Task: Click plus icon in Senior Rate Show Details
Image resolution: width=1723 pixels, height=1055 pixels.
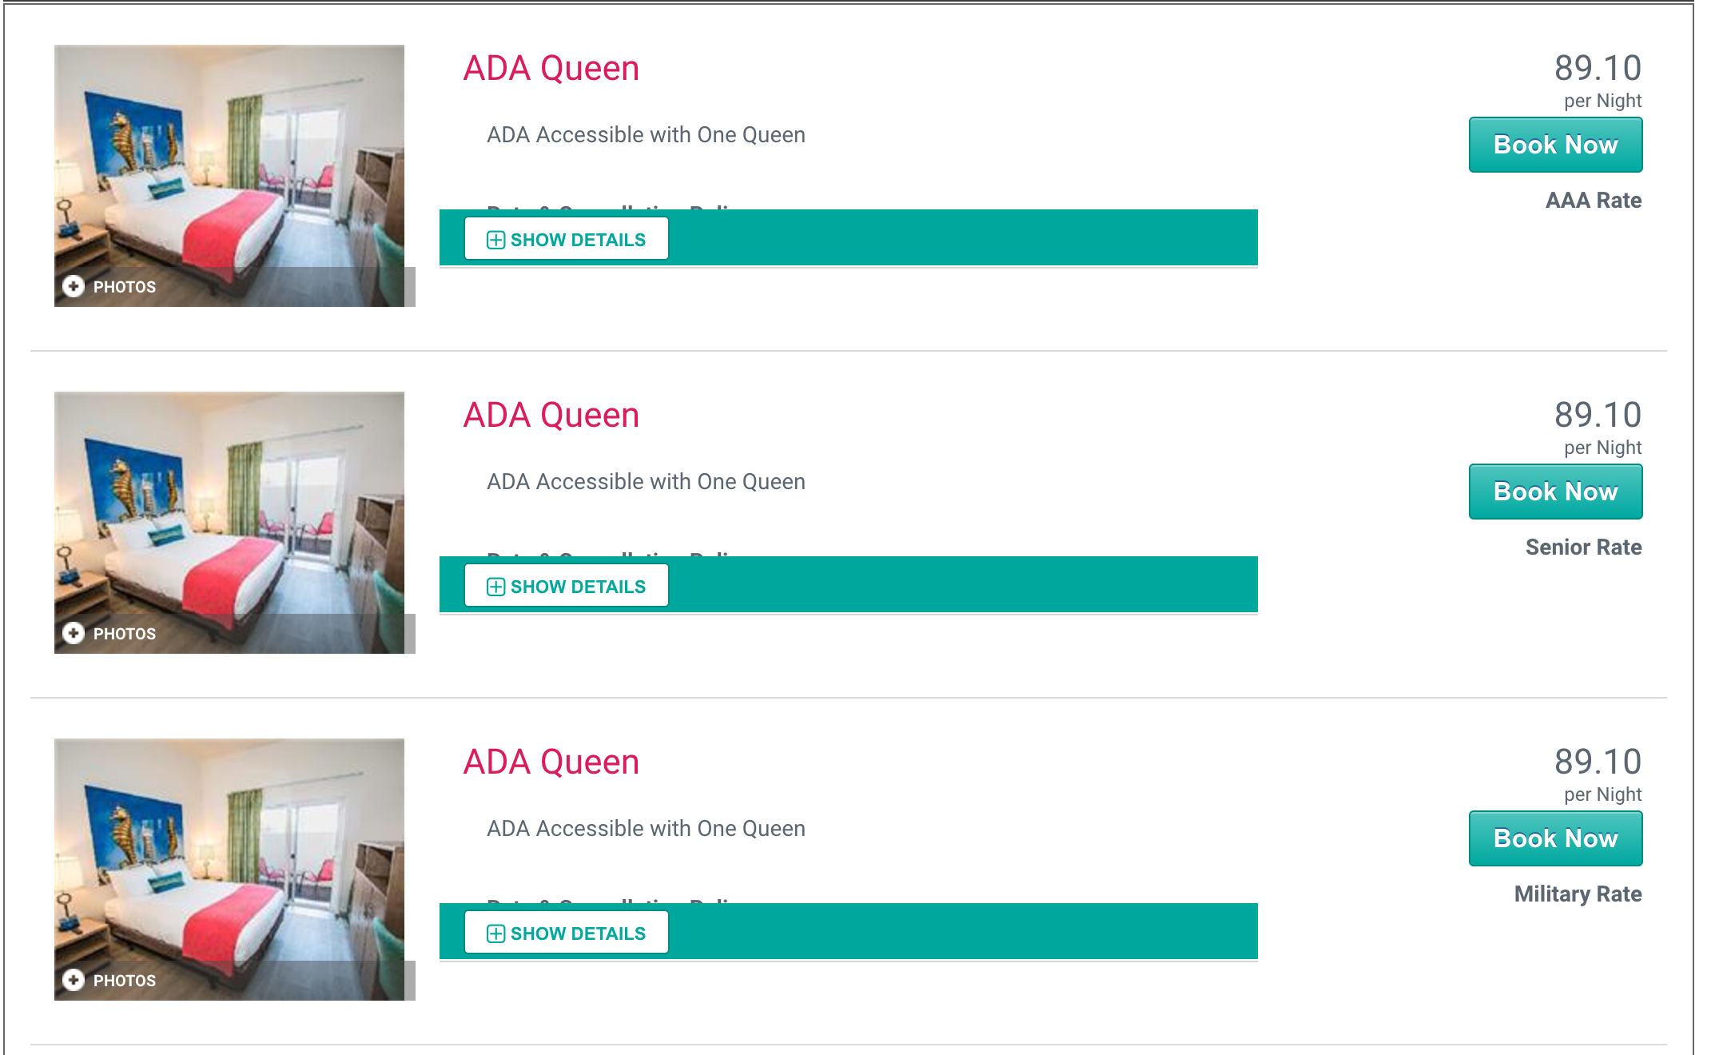Action: point(495,587)
